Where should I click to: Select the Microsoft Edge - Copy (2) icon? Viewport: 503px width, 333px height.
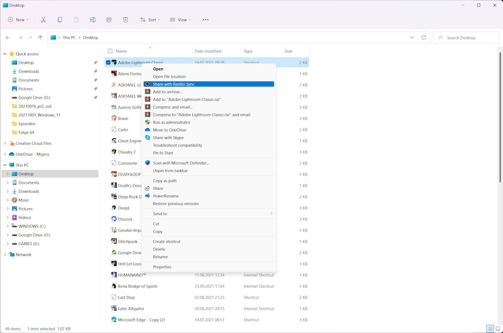pos(114,319)
